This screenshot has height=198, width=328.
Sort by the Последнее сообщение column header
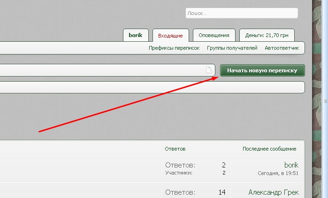pyautogui.click(x=269, y=149)
